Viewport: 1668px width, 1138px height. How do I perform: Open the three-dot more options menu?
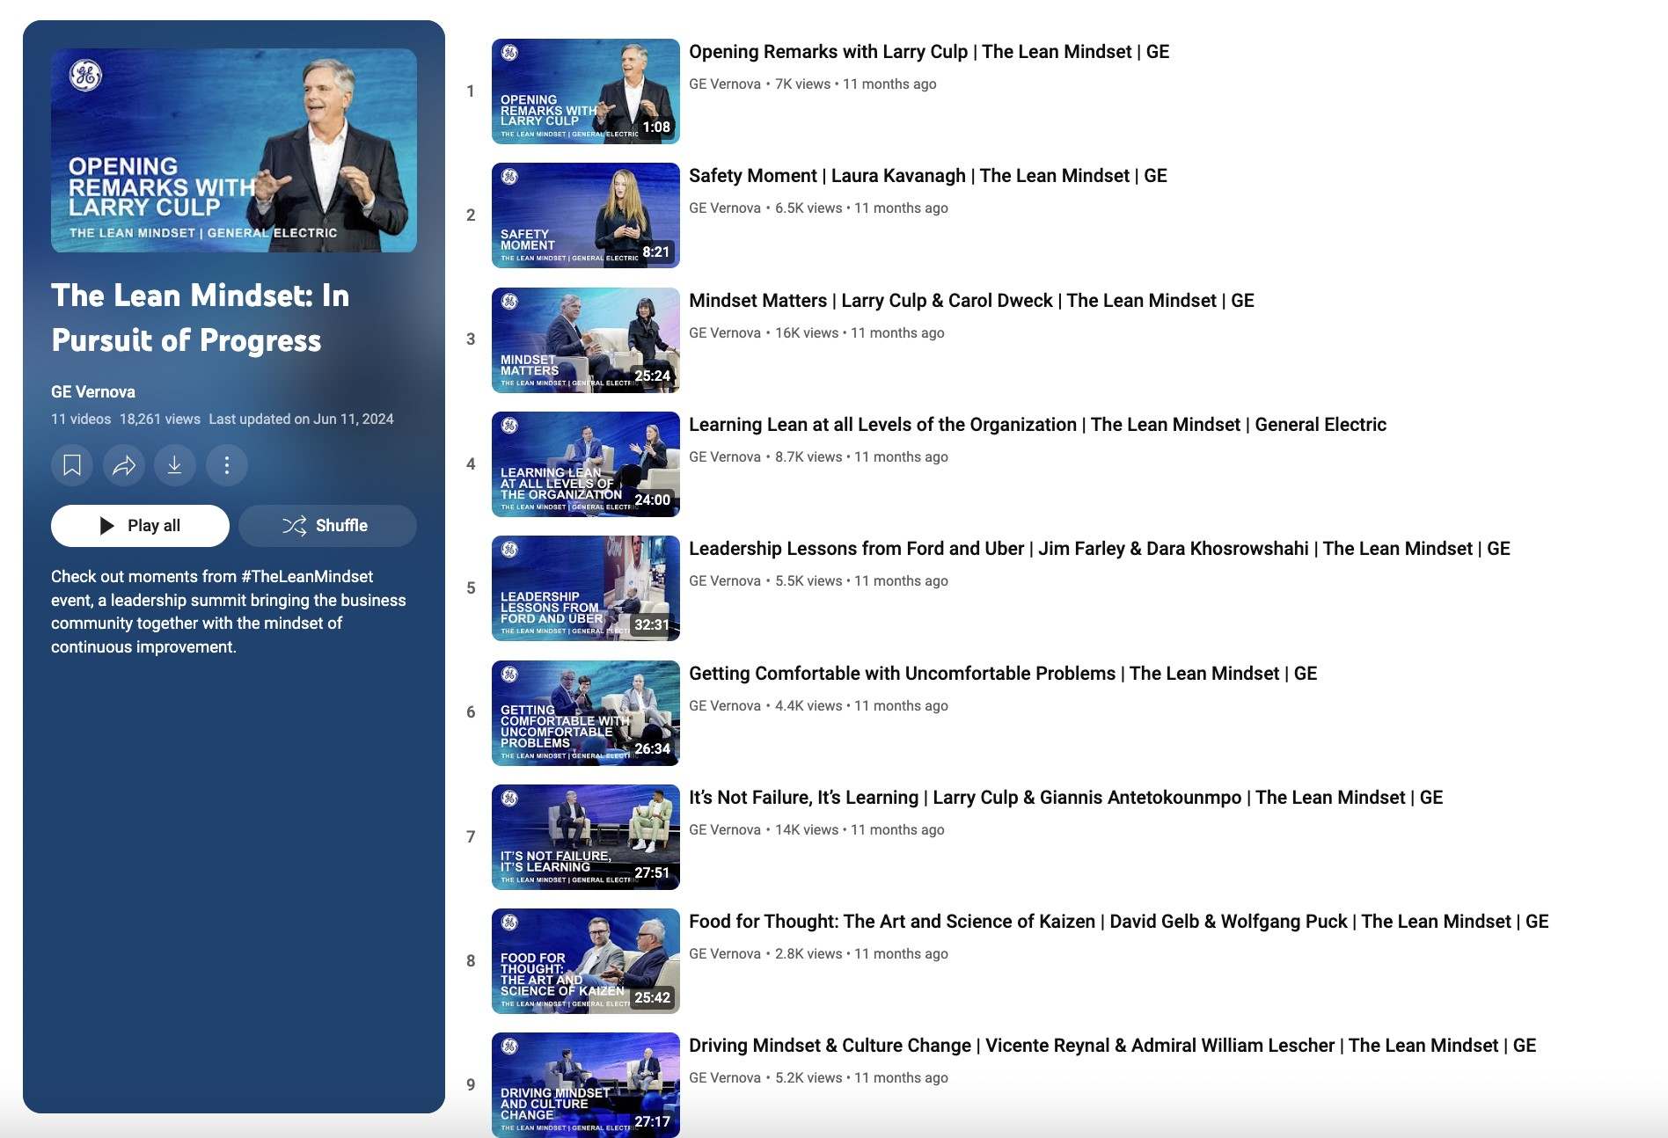tap(227, 465)
